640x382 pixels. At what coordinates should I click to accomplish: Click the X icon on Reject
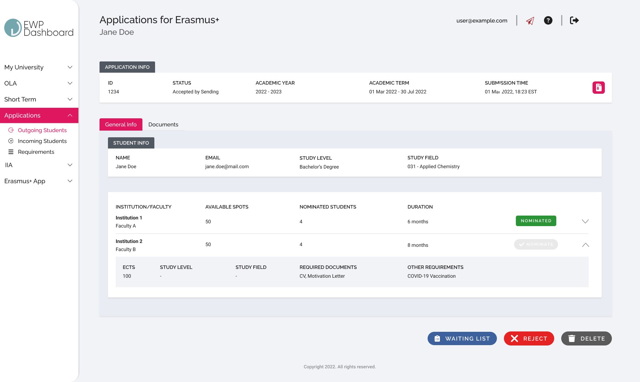(x=514, y=338)
